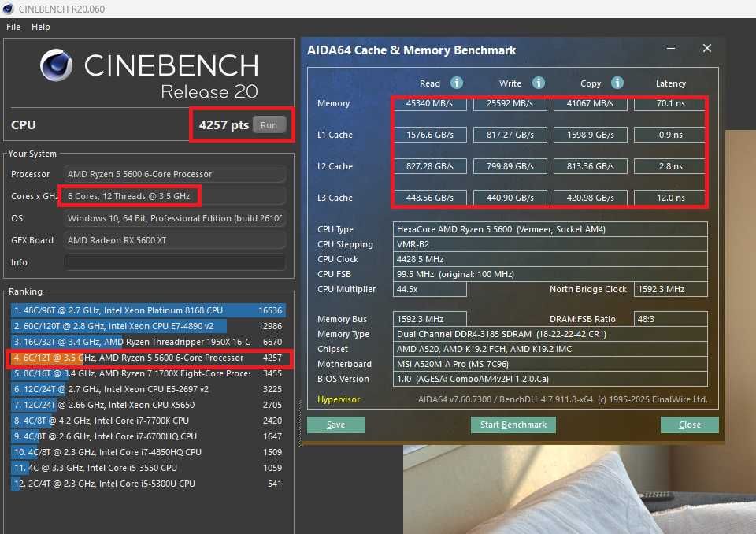Close AIDA64 window with the X button

point(707,48)
